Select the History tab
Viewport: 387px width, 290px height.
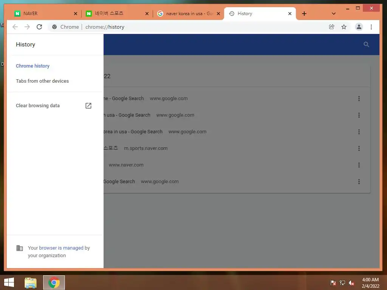[x=259, y=14]
